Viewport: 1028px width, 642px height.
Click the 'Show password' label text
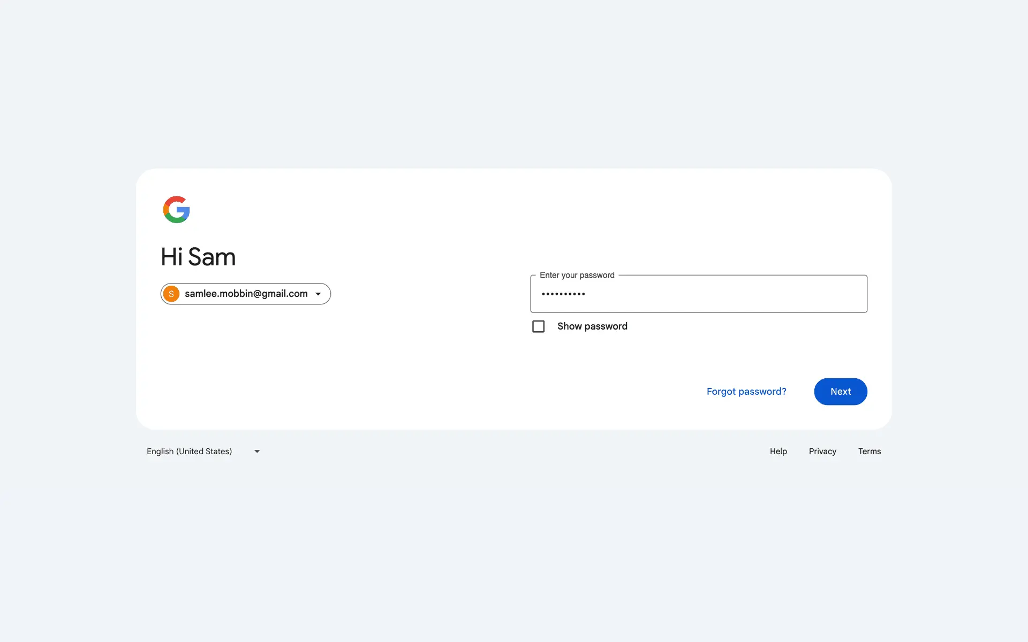click(x=592, y=326)
